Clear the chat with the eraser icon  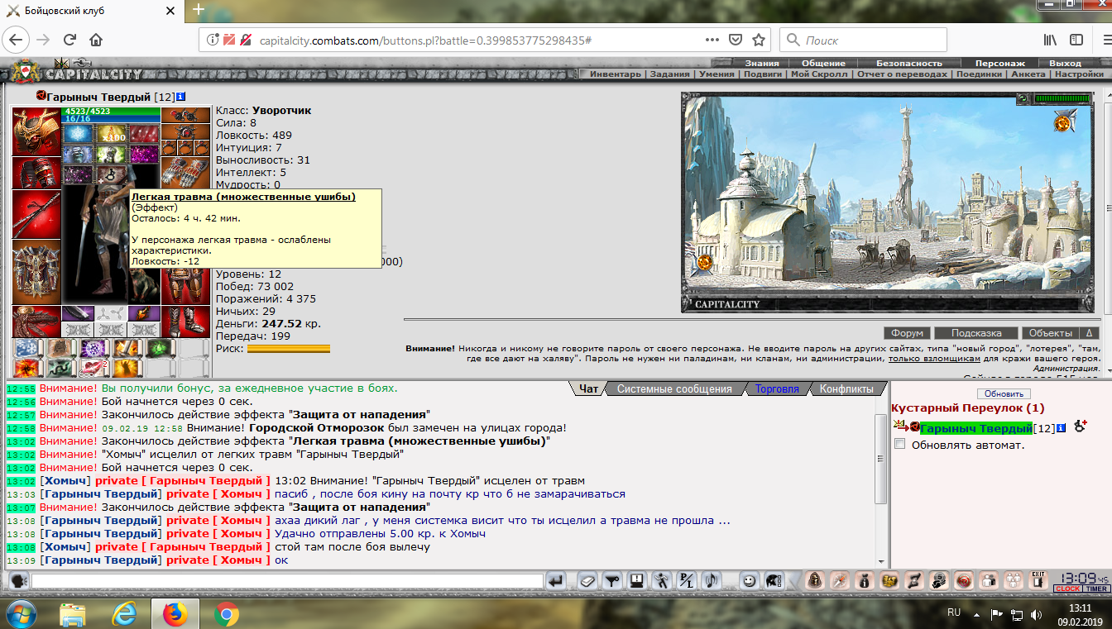[587, 581]
